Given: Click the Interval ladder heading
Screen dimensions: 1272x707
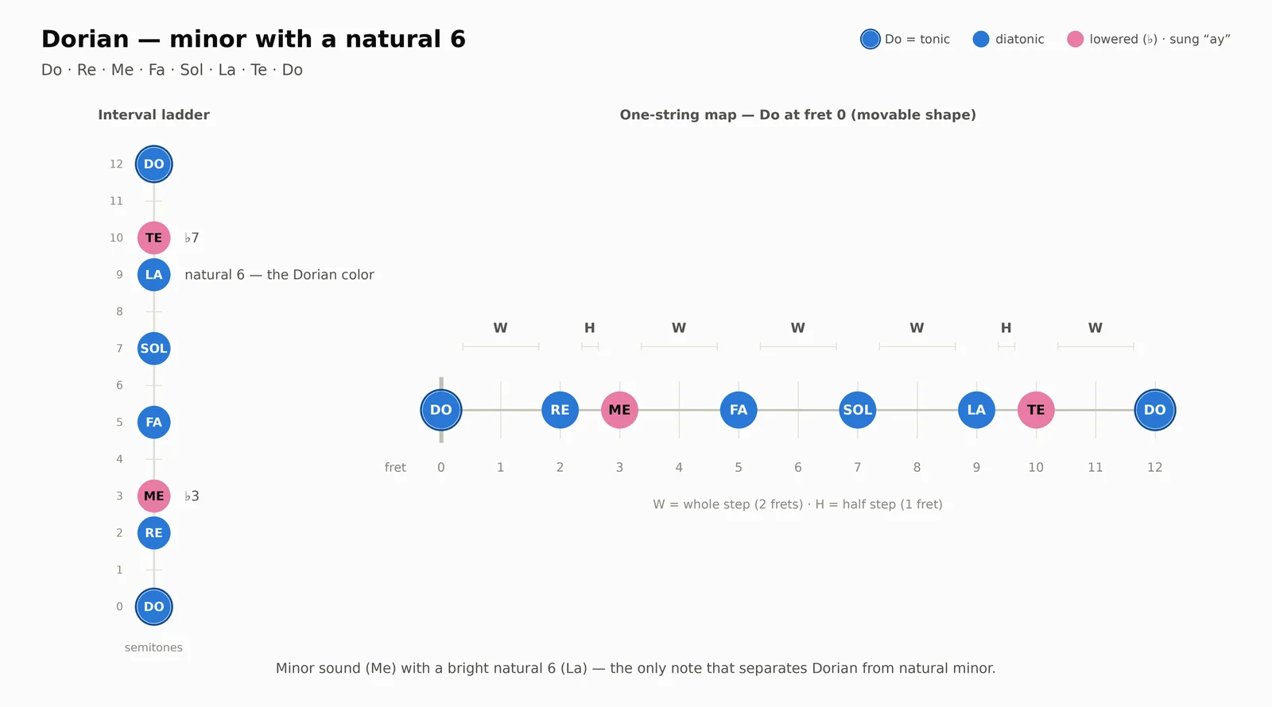Looking at the screenshot, I should (153, 114).
